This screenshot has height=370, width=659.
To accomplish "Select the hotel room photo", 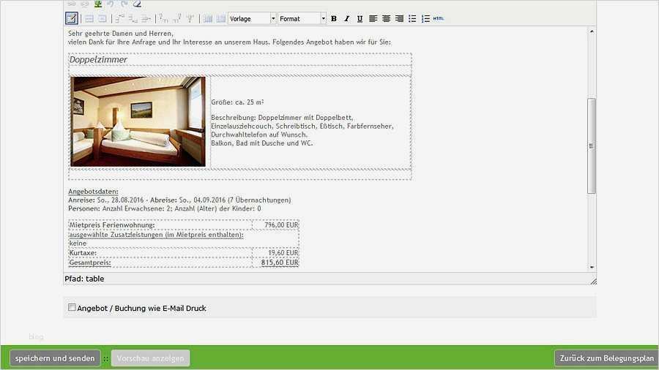I will (x=138, y=121).
